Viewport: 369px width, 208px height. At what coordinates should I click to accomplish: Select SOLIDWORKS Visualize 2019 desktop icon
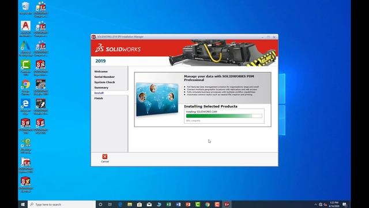click(x=41, y=87)
